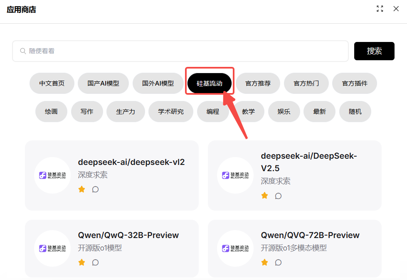This screenshot has height=280, width=407.
Task: Click the fullscreen expand icon
Action: (380, 9)
